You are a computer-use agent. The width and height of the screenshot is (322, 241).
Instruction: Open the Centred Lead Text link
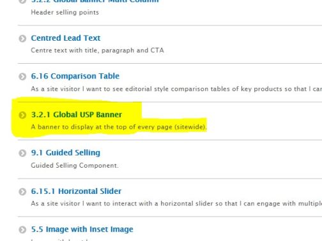[66, 38]
